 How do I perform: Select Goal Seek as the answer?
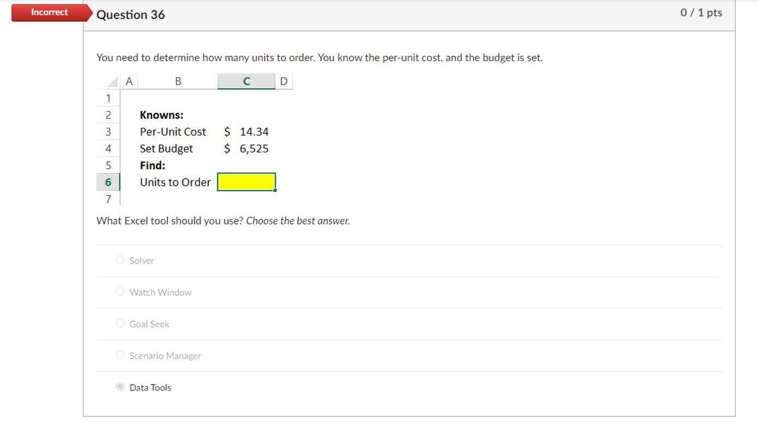120,323
